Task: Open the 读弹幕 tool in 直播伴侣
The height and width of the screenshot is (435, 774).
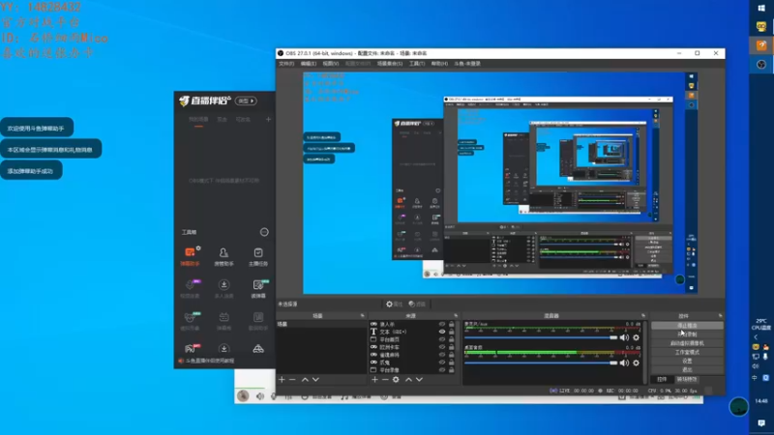Action: [258, 289]
